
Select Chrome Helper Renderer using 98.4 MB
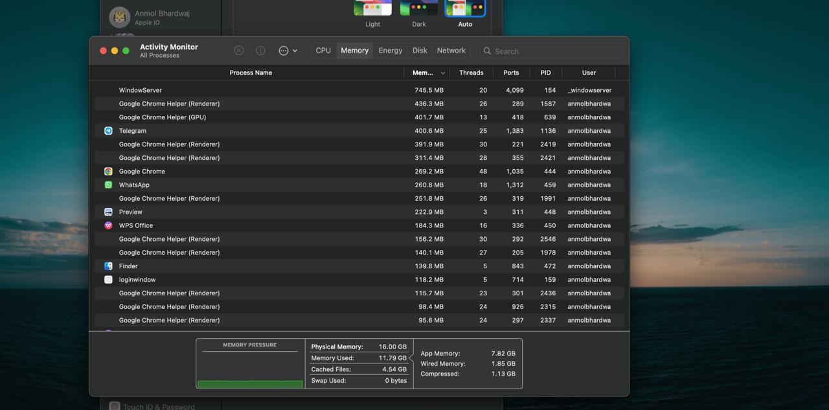[359, 307]
